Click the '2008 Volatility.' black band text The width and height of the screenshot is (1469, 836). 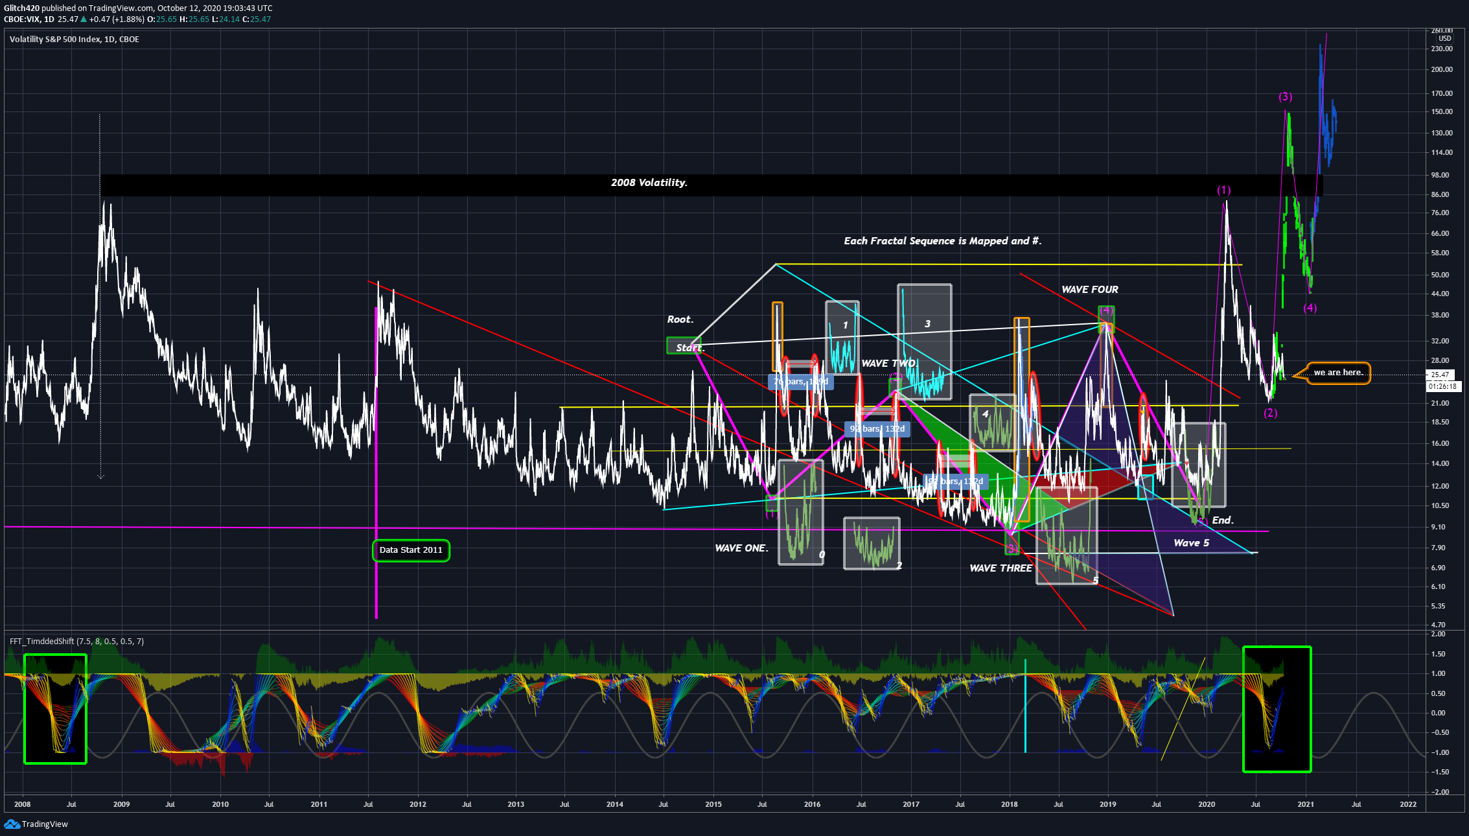point(649,183)
